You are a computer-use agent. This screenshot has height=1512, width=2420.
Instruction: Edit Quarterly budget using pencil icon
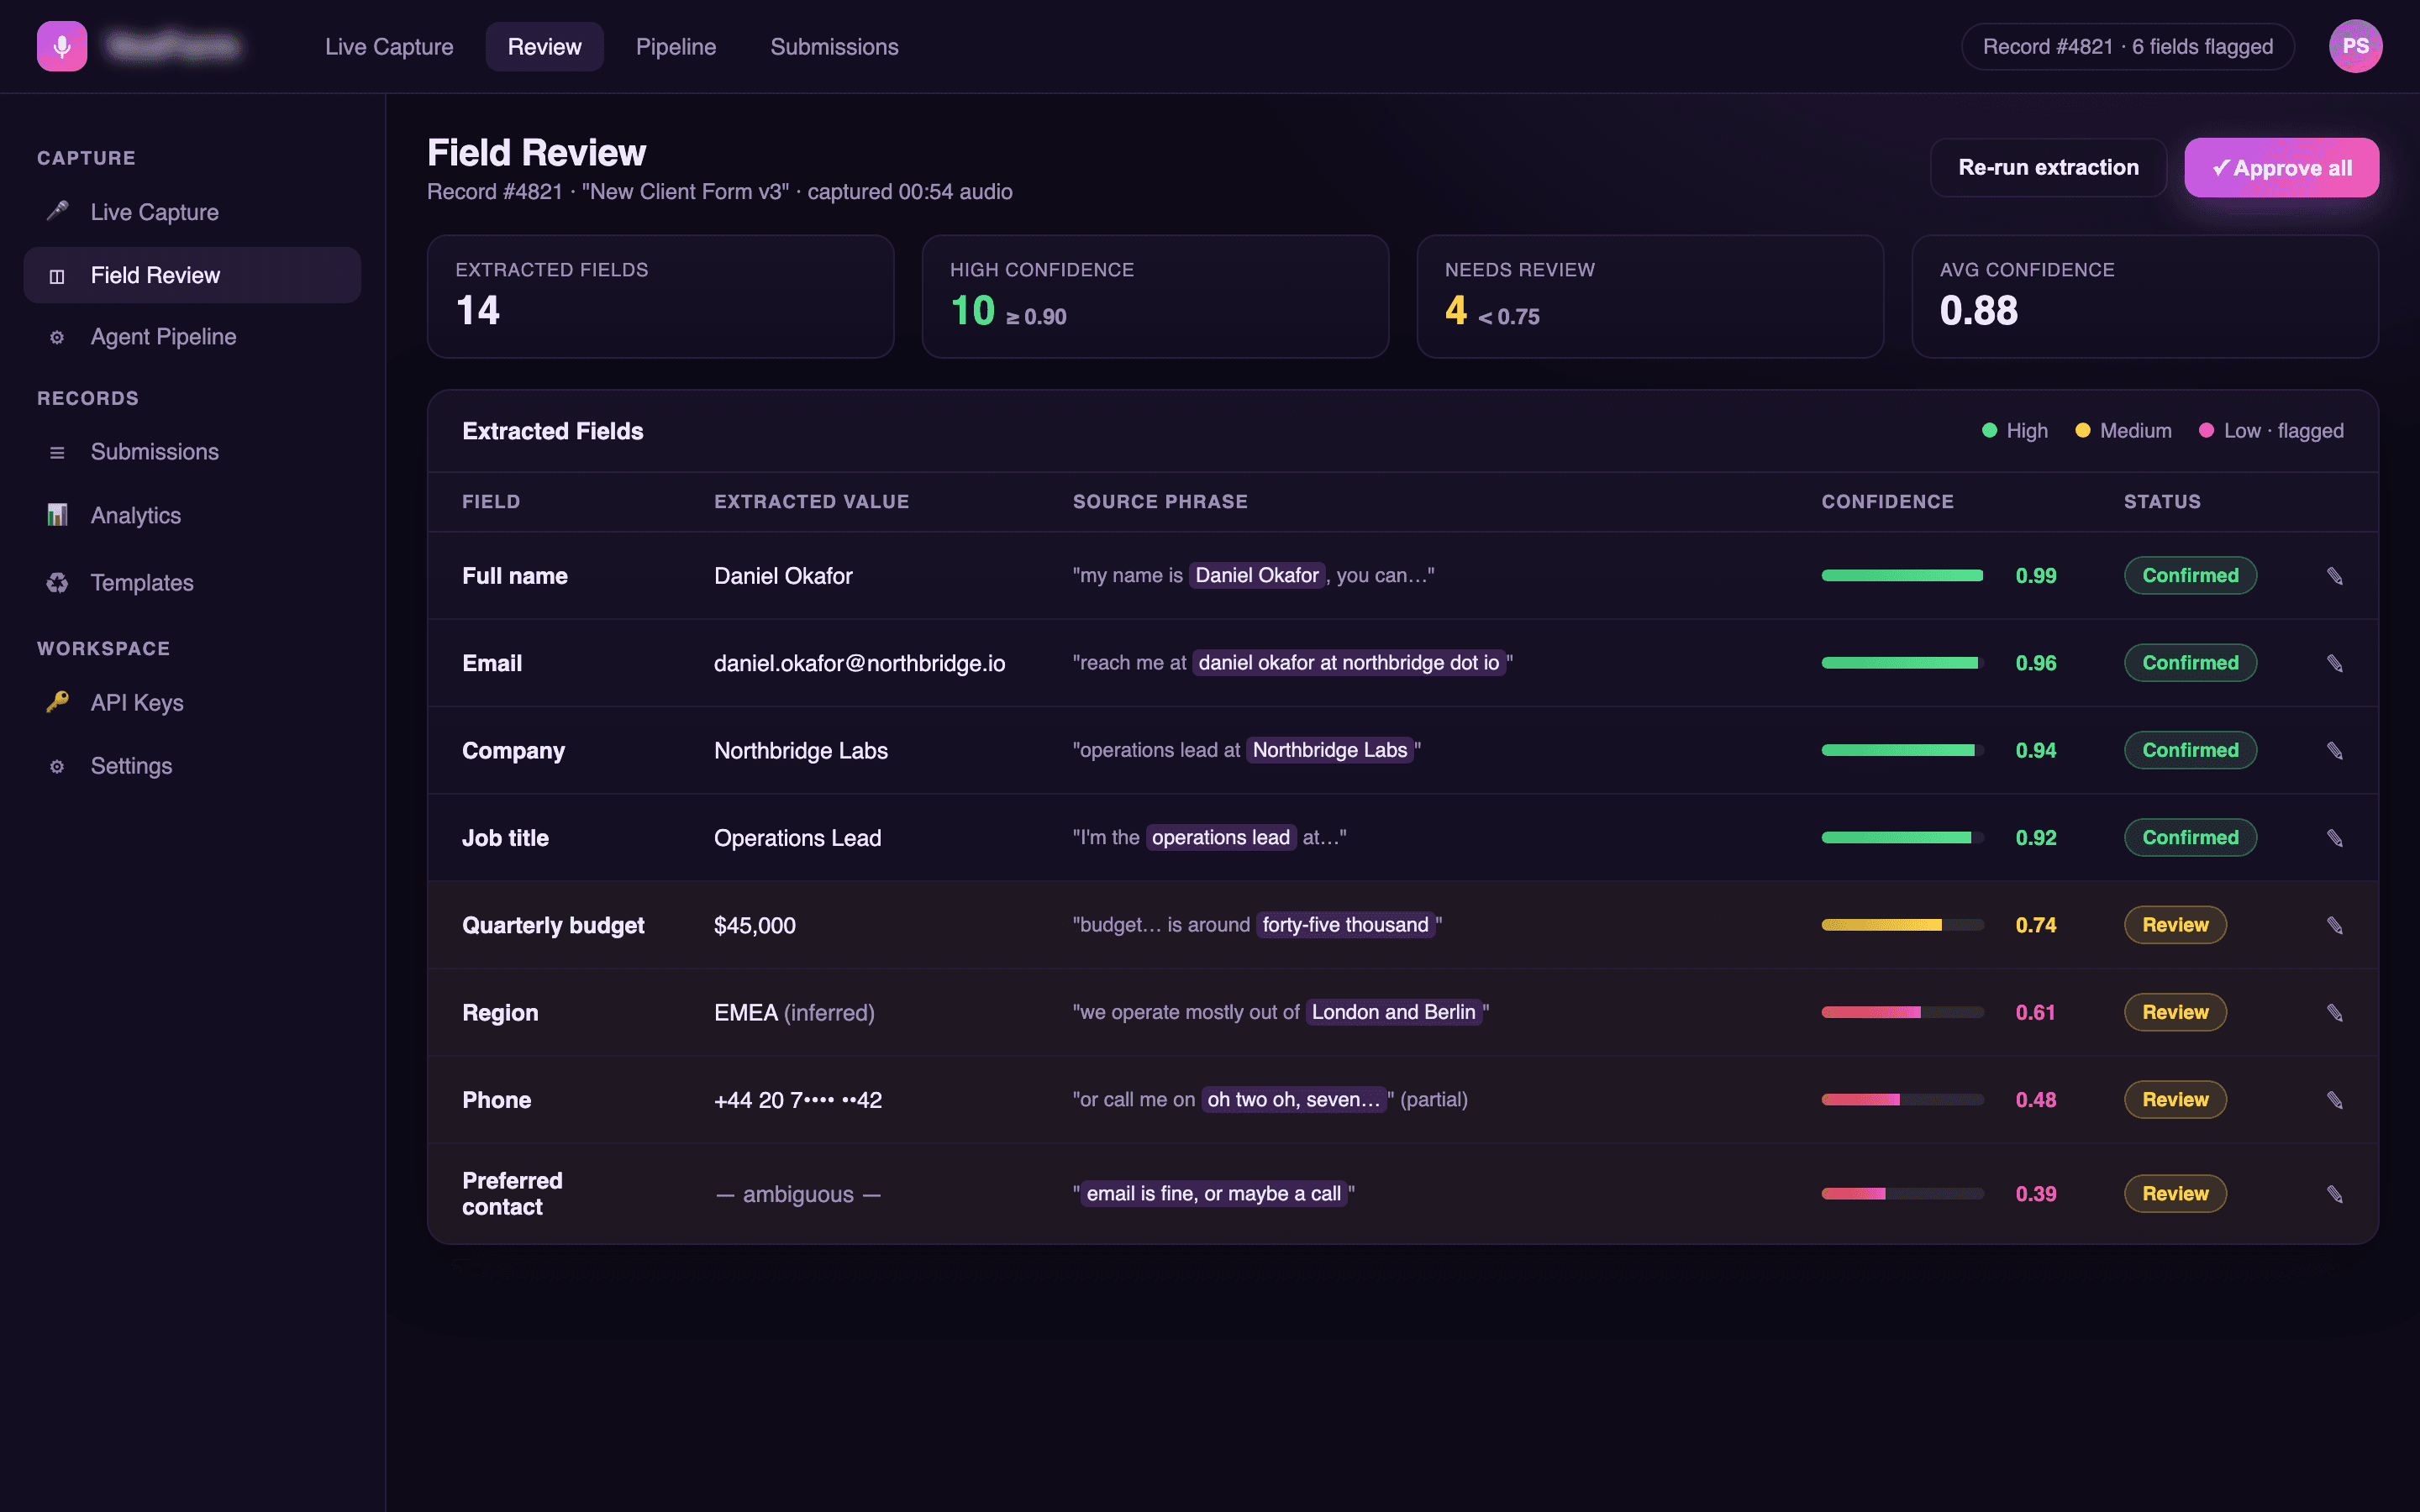(x=2334, y=925)
